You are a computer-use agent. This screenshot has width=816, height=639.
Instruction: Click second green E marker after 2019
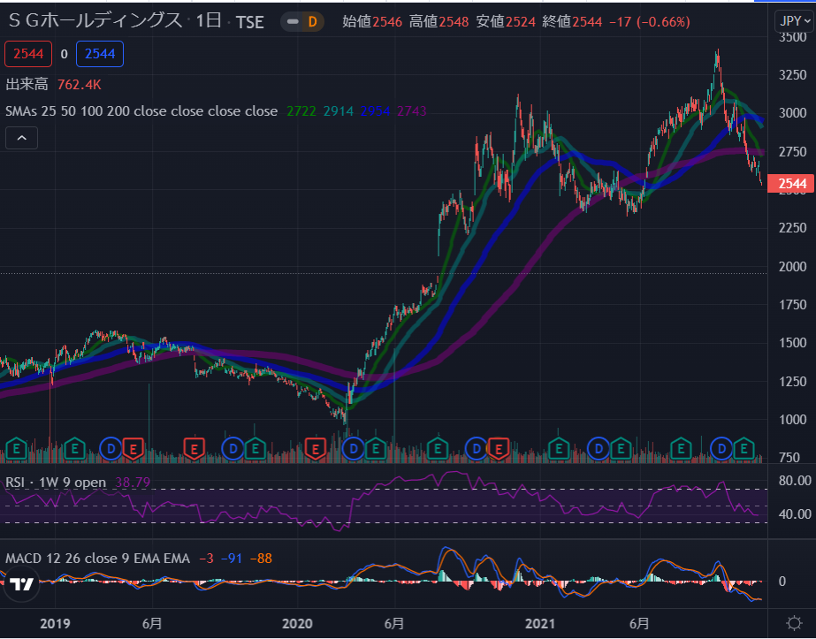[74, 449]
